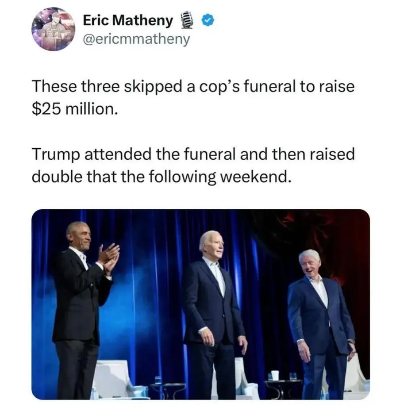This screenshot has width=396, height=408.
Task: Click the "These three skipped a cop's funeral" line
Action: (193, 86)
